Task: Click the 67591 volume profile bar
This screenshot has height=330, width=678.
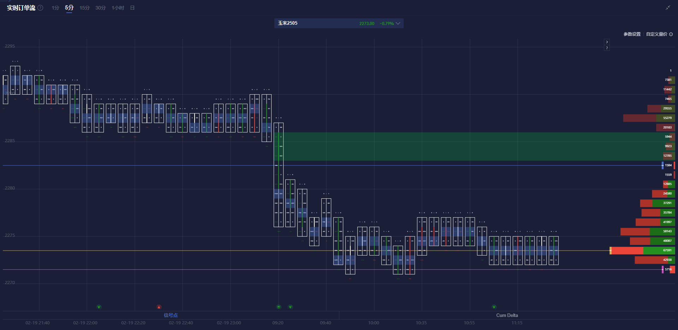Action: 643,251
